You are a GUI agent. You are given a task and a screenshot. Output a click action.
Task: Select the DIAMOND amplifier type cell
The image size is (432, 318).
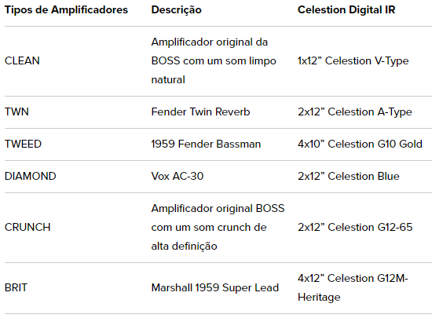(31, 176)
